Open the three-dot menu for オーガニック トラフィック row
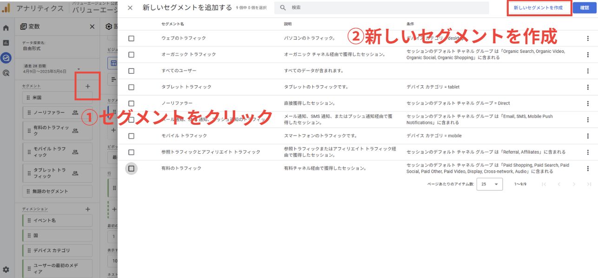 [588, 55]
